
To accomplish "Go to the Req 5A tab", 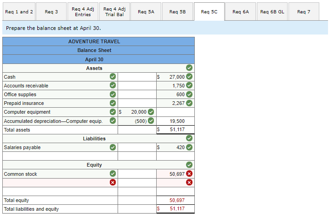I will (146, 12).
